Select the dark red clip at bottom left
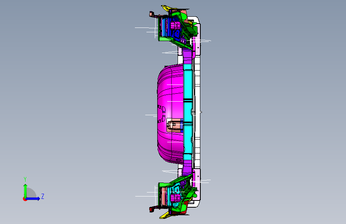This screenshot has height=224, width=346. [151, 209]
